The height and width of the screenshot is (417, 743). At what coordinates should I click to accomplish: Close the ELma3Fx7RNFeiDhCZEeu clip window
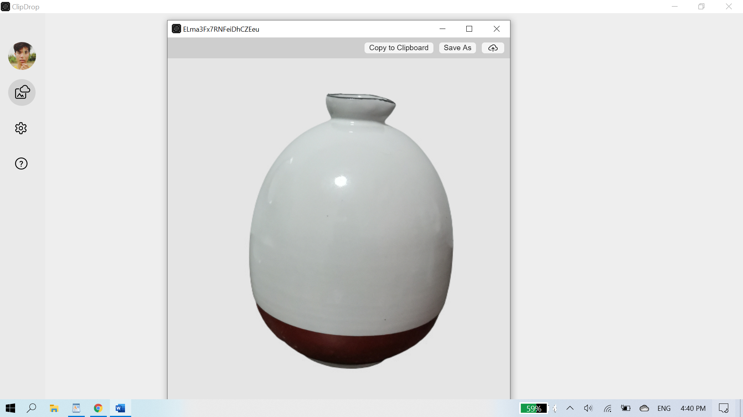click(x=496, y=29)
